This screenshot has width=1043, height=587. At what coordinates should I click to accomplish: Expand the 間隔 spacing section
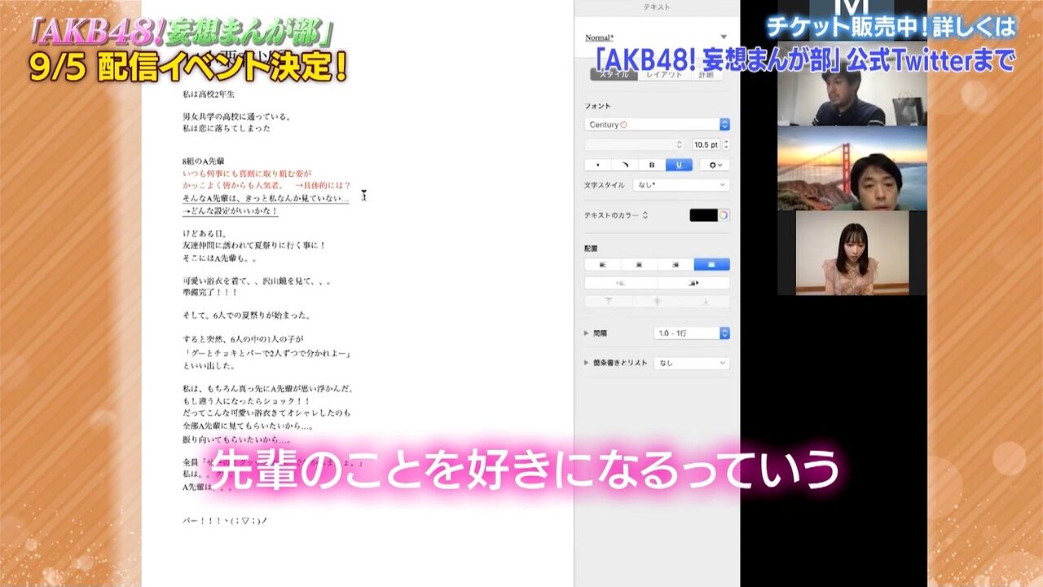pyautogui.click(x=588, y=333)
